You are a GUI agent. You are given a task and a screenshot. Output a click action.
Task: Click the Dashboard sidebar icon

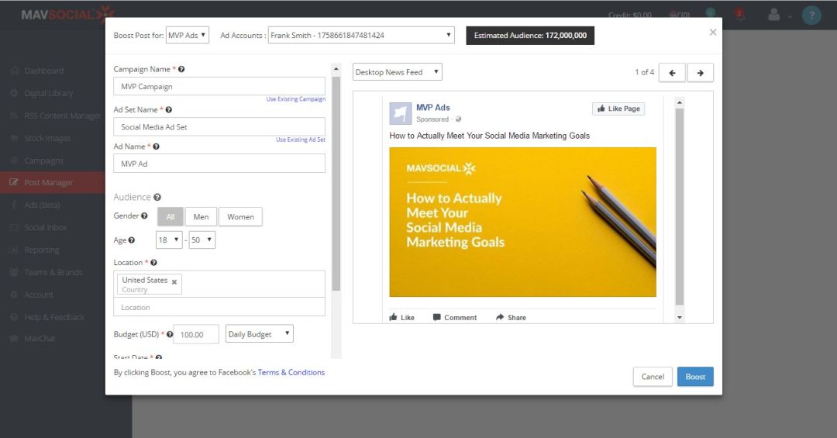pos(15,71)
